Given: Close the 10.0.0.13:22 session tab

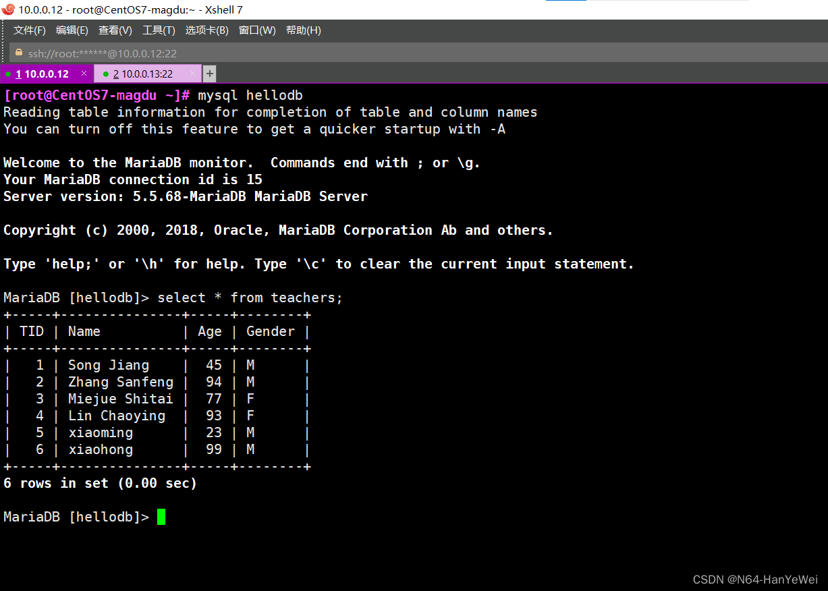Looking at the screenshot, I should click(192, 74).
